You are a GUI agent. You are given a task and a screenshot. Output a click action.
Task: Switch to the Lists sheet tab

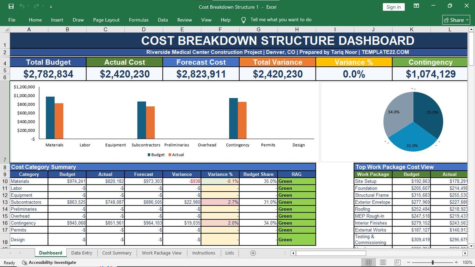[x=229, y=253]
